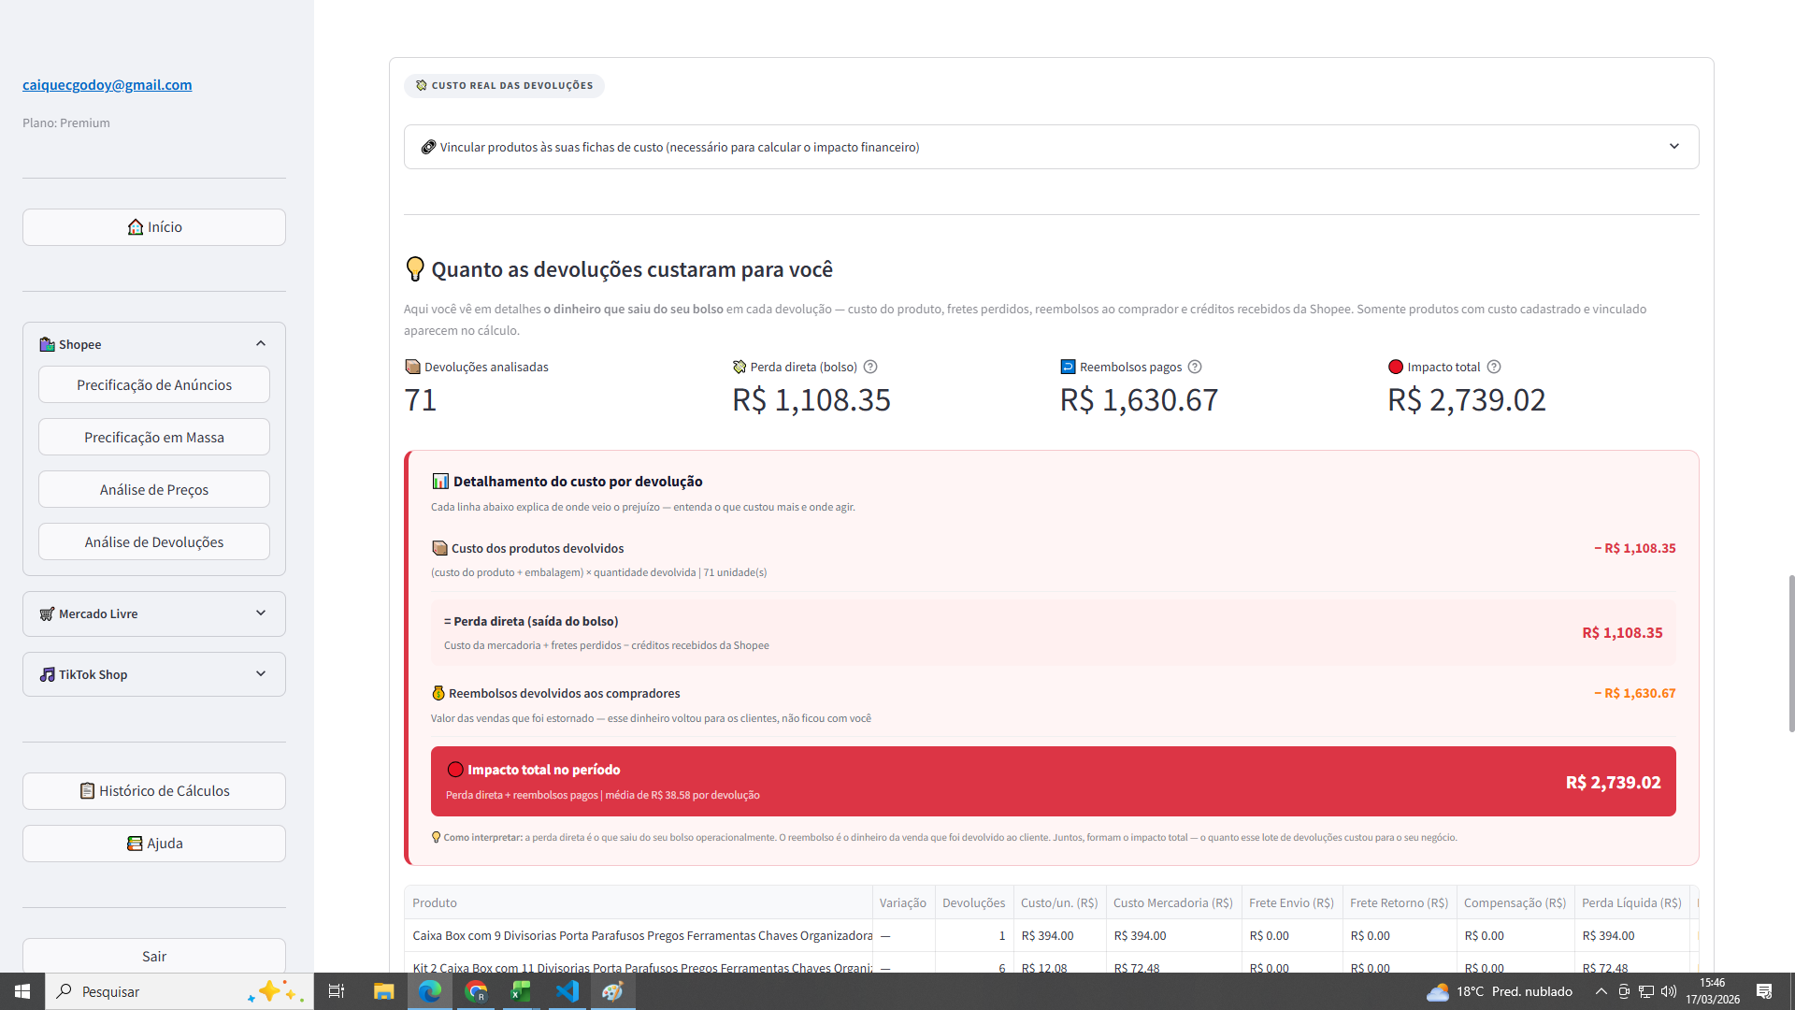Click the caiquecgodoy@gmail.com email link

(x=108, y=84)
